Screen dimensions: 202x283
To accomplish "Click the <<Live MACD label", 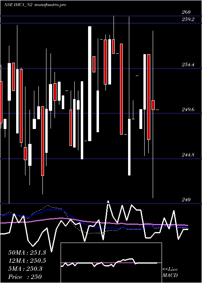I will (x=170, y=272).
